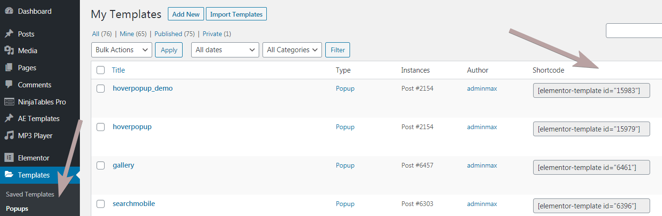Viewport: 662px width, 216px height.
Task: Click the Posts pushpin icon
Action: pyautogui.click(x=9, y=34)
